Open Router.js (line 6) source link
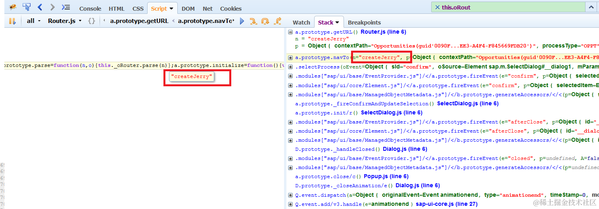The width and height of the screenshot is (599, 209). (383, 32)
